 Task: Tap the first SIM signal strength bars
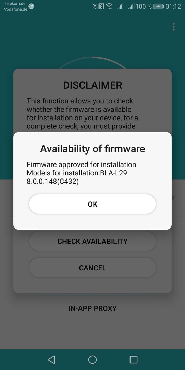pos(120,7)
